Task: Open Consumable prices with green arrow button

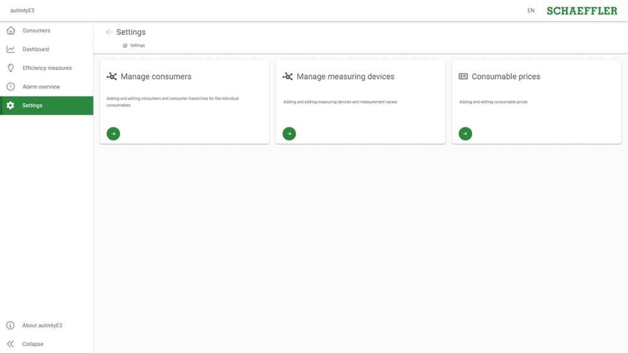Action: 465,134
